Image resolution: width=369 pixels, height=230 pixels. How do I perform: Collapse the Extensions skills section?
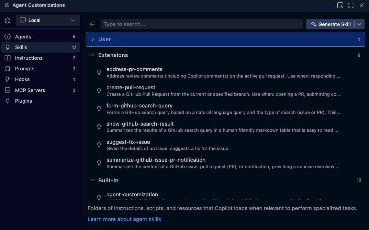[92, 55]
